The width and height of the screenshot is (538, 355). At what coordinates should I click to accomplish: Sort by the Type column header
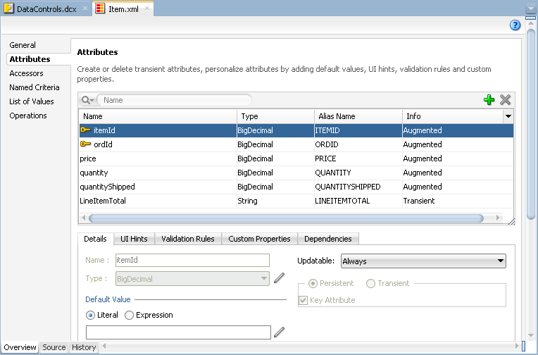click(x=275, y=116)
